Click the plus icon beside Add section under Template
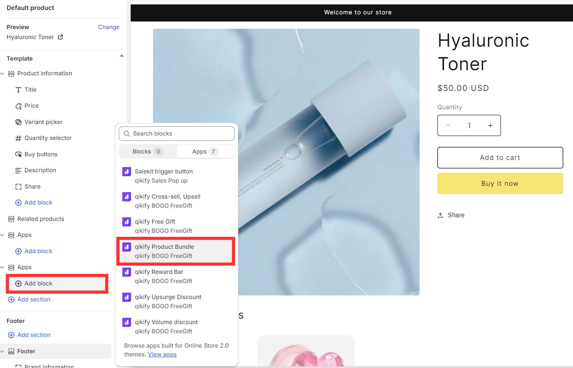This screenshot has height=368, width=573. tap(11, 299)
